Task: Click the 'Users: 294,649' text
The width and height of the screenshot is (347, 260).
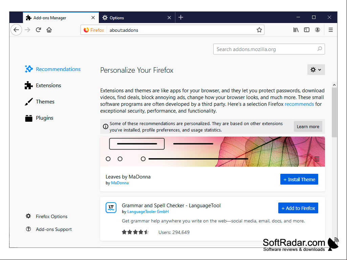Action: point(174,232)
